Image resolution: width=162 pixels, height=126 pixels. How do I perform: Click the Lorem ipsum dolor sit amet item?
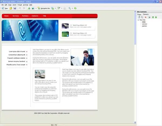(x=17, y=52)
